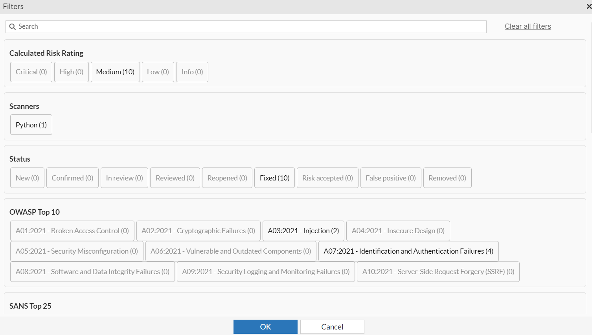Enable the New status filter
592x335 pixels.
(27, 178)
